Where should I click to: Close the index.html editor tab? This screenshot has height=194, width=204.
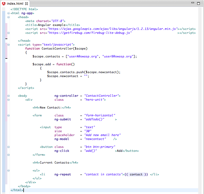26,4
